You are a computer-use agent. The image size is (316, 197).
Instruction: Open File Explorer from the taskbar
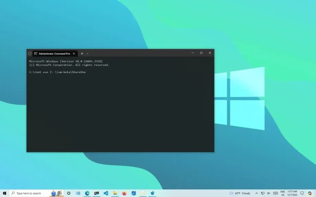[115, 193]
